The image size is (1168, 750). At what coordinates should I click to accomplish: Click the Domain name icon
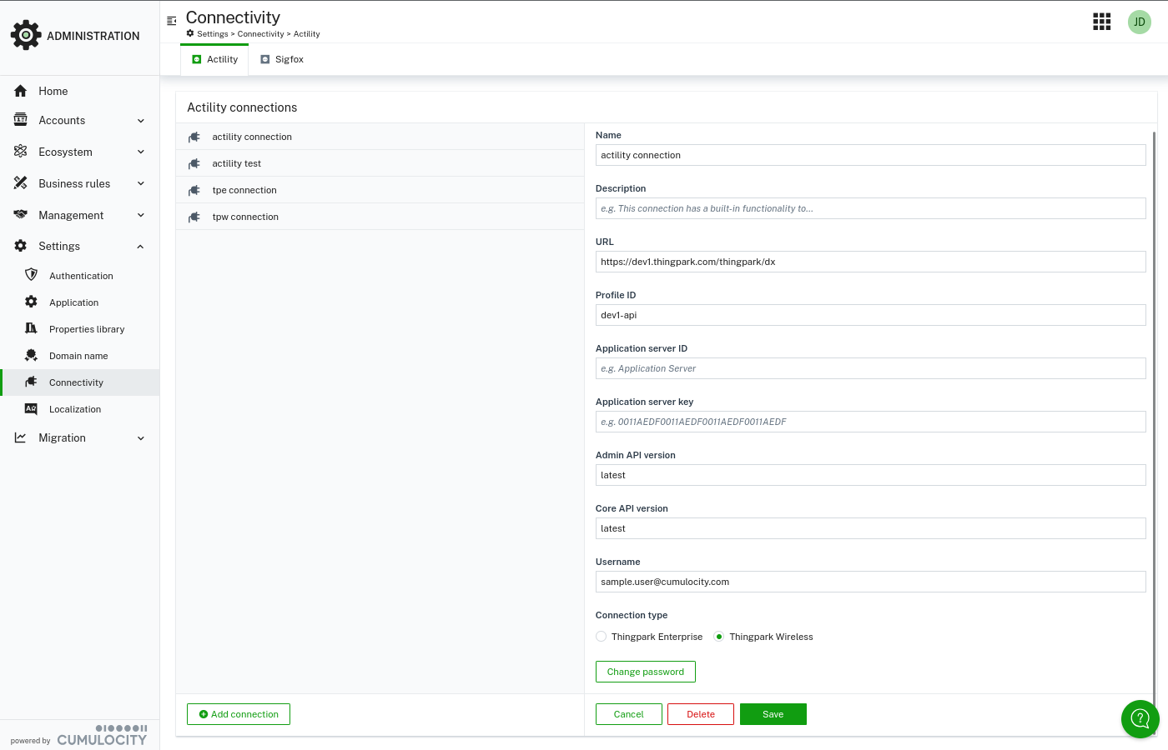click(x=31, y=355)
